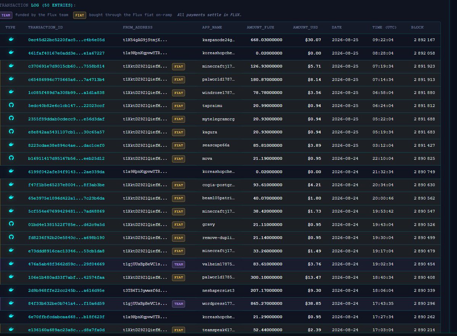Click the FIAT badge in the tapraimu row
This screenshot has height=336, width=457.
[179, 106]
